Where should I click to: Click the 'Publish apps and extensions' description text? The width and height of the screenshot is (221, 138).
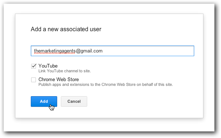(x=106, y=84)
